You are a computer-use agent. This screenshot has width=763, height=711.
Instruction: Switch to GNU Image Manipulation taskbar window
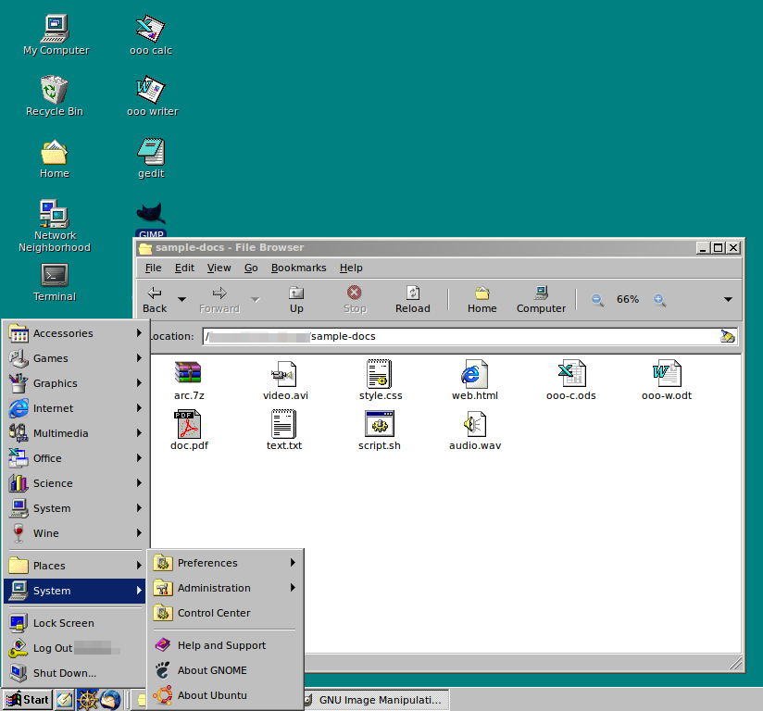click(x=376, y=700)
